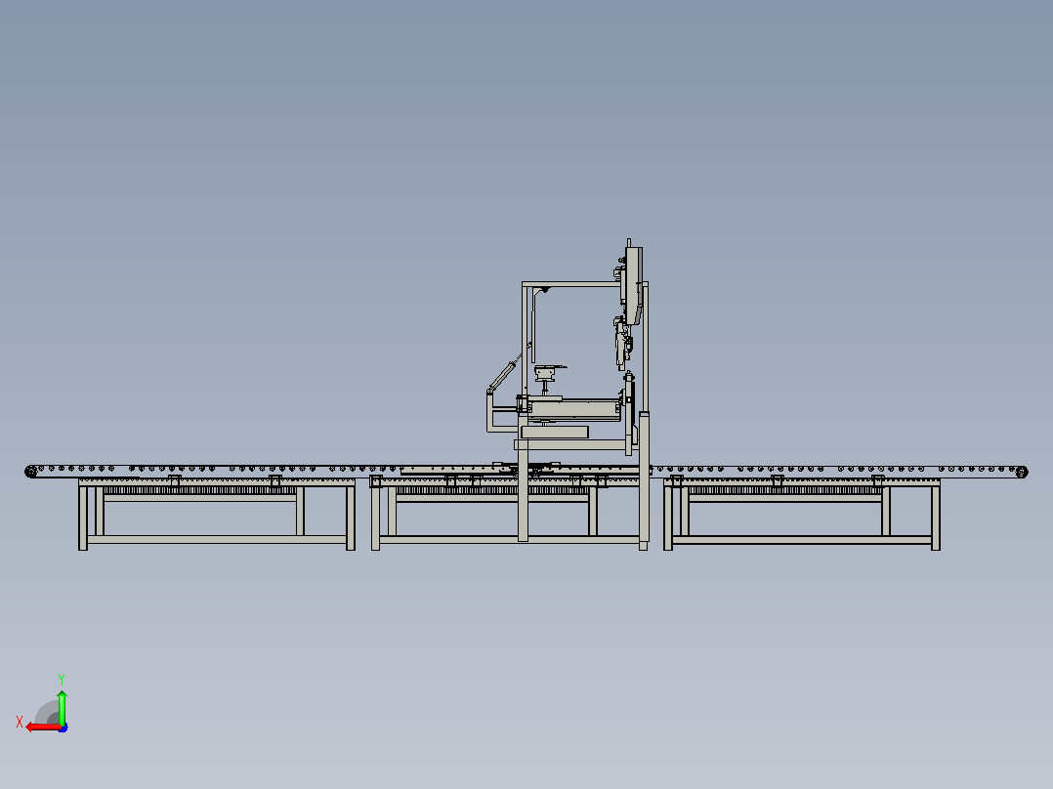This screenshot has height=789, width=1053.
Task: Click the blue Z axis dot of the triad
Action: [63, 727]
